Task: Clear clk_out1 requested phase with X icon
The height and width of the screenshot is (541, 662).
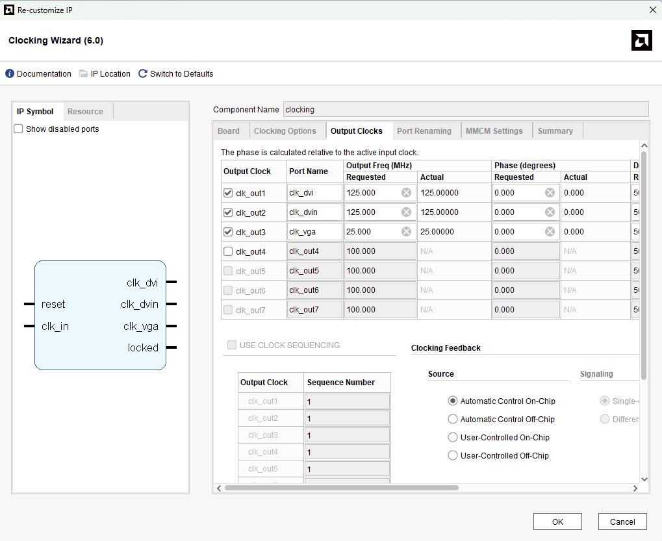Action: tap(550, 193)
